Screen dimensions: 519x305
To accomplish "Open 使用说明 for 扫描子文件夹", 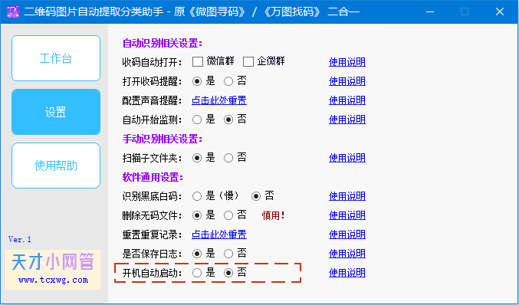I will coord(347,158).
